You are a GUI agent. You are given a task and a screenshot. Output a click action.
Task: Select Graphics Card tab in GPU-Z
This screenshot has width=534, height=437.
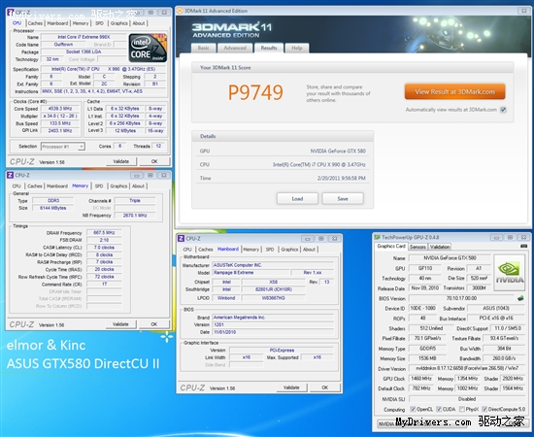tap(391, 246)
